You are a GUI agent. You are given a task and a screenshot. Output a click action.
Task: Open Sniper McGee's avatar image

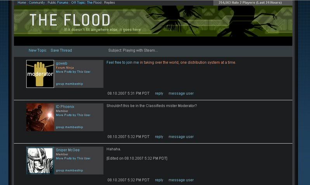pos(40,161)
